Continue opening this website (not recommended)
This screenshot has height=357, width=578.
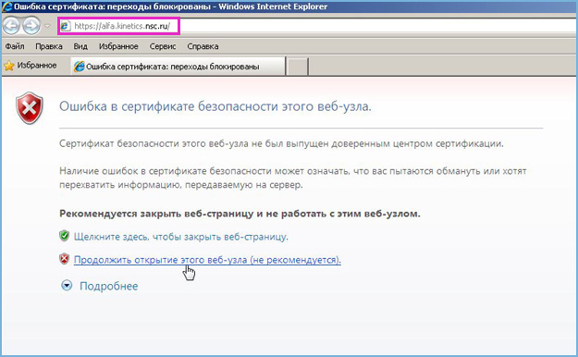(207, 260)
